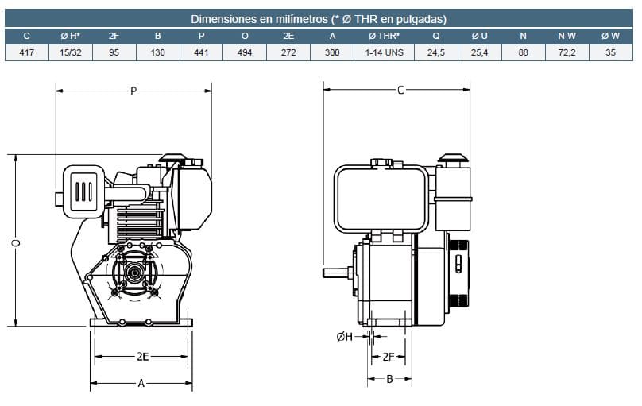
Task: Select the value cell '272'
Action: (288, 52)
